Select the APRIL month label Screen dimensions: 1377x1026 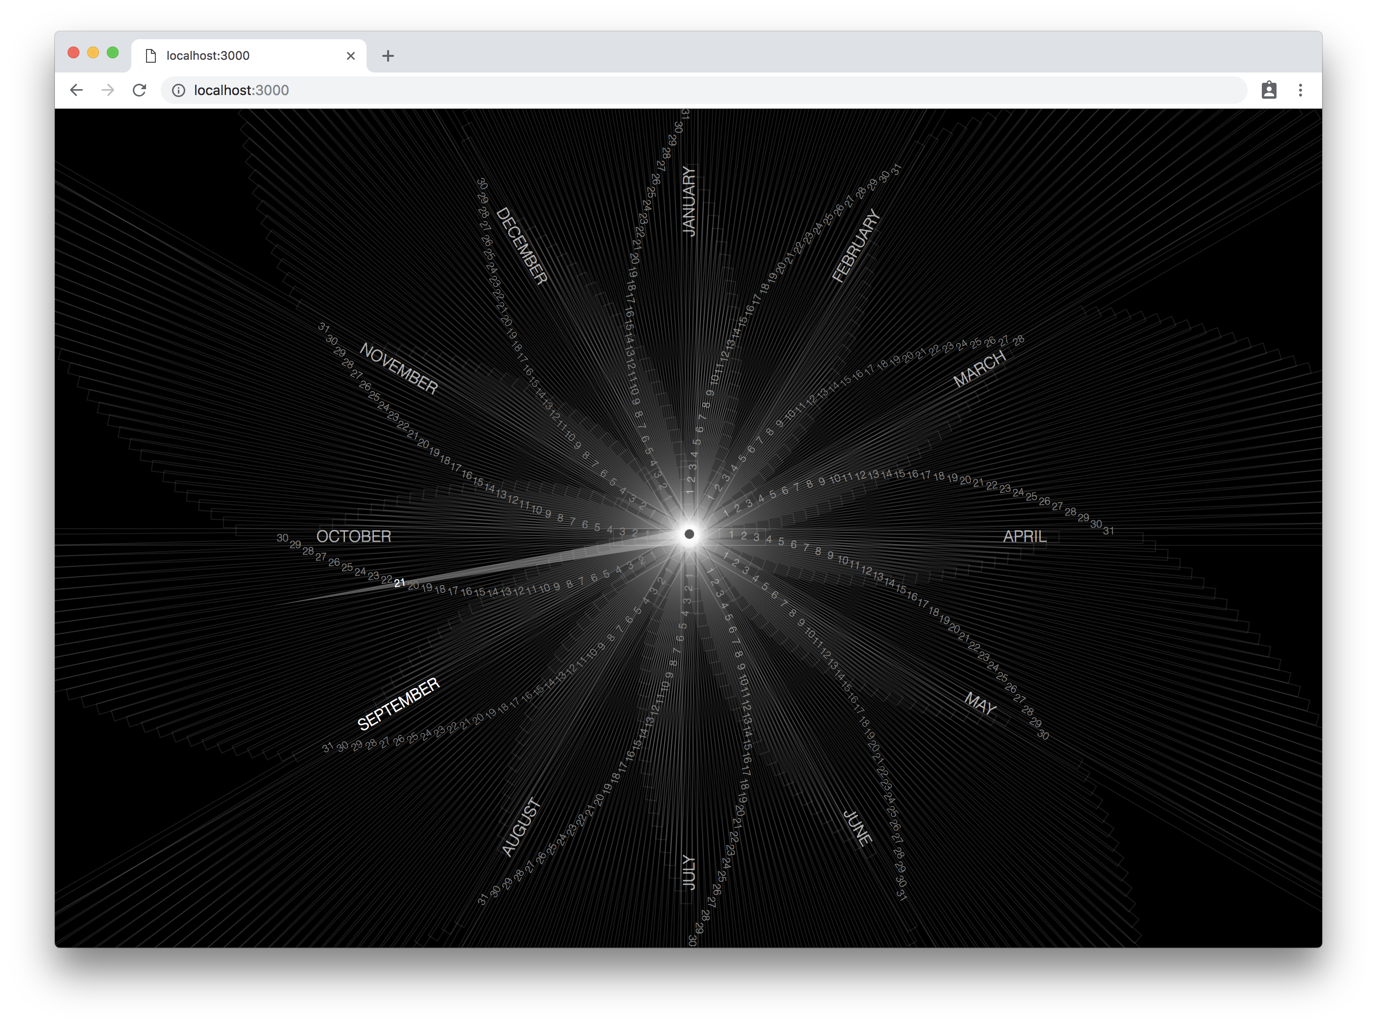coord(1025,537)
